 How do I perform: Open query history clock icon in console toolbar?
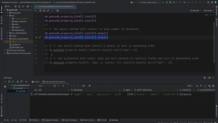click(x=40, y=11)
